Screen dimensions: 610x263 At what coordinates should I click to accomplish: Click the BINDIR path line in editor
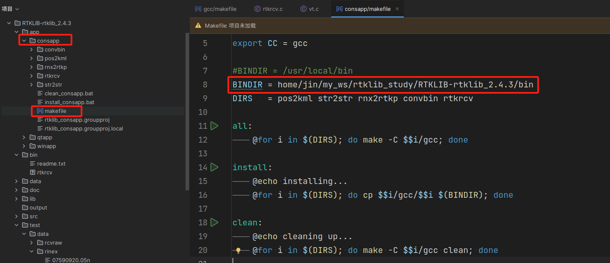pos(383,85)
